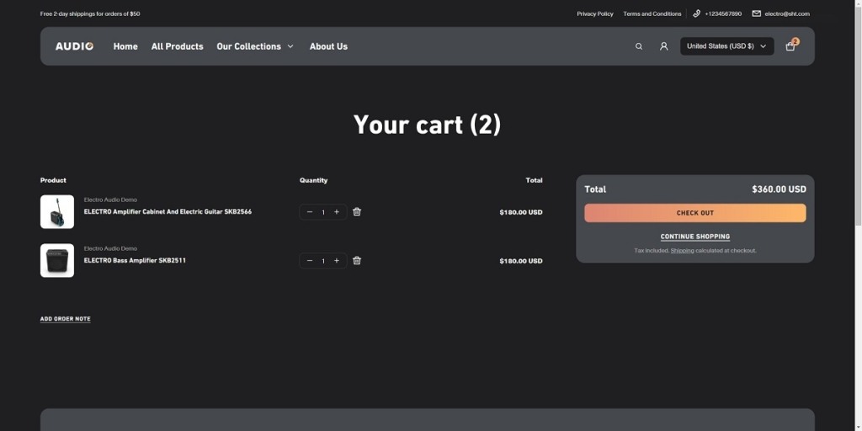Remove Bass Amplifier using trash icon
This screenshot has width=862, height=431.
[x=357, y=261]
